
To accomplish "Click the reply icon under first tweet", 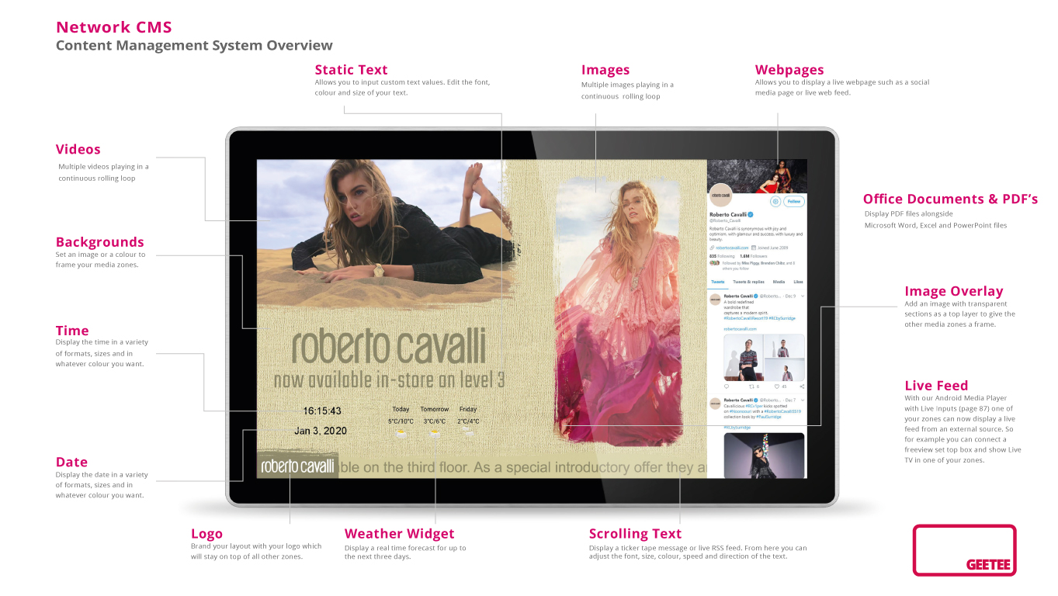I will (x=727, y=386).
